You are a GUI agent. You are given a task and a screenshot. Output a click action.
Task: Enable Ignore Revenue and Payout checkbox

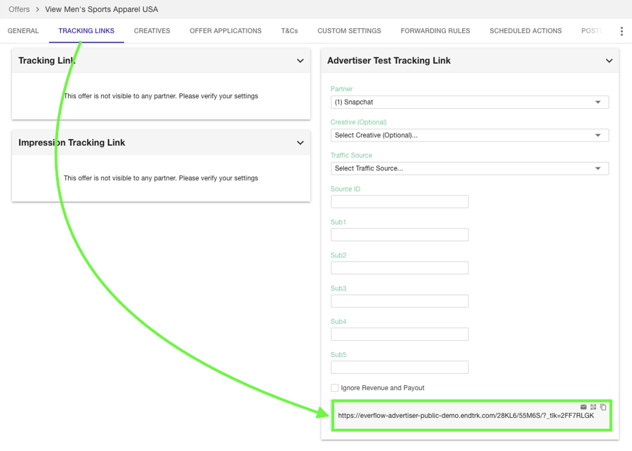click(335, 388)
